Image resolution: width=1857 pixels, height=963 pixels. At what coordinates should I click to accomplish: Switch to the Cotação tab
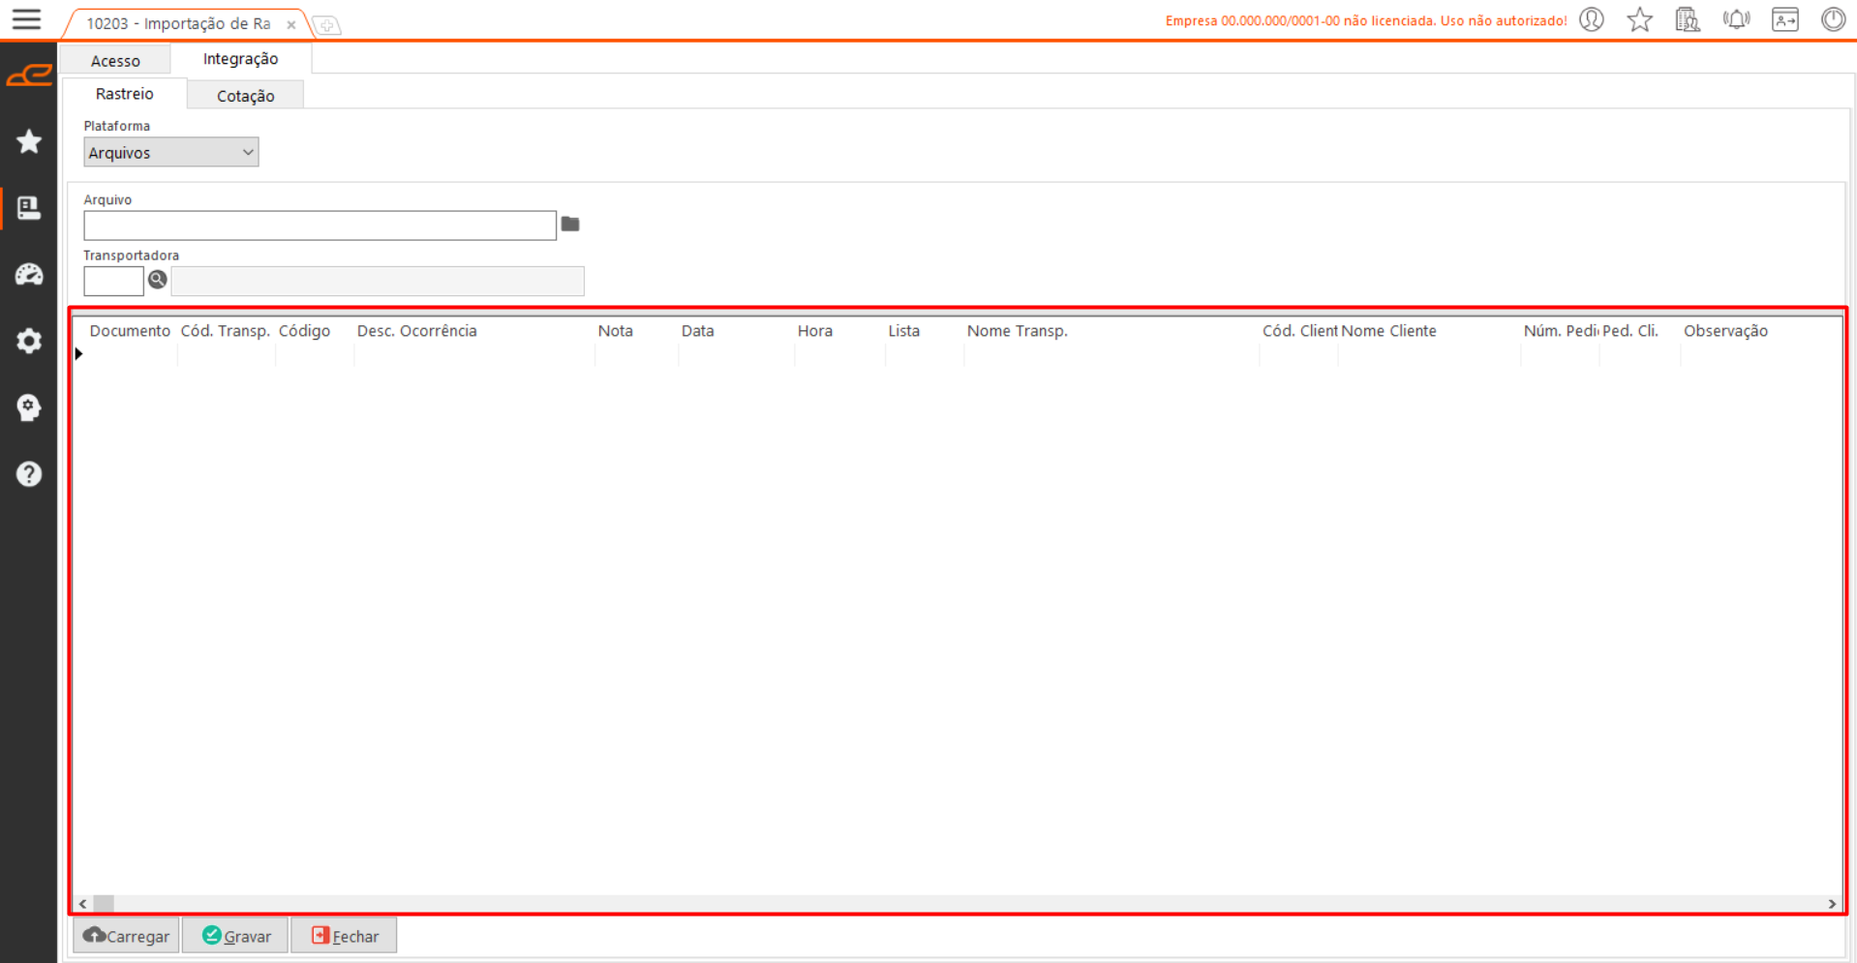pyautogui.click(x=245, y=96)
